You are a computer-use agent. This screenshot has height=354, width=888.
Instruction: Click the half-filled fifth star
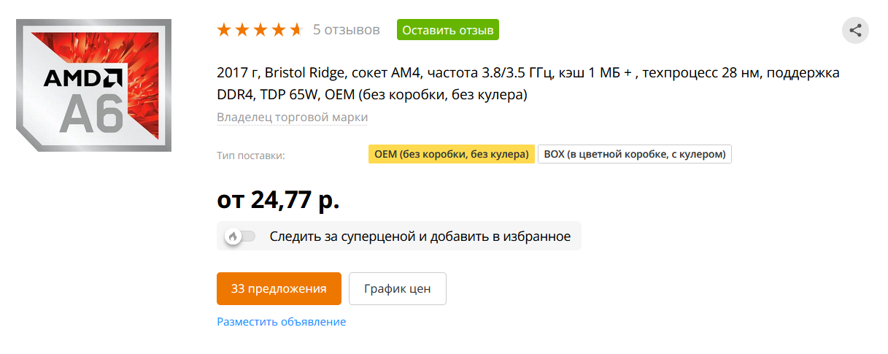(296, 30)
